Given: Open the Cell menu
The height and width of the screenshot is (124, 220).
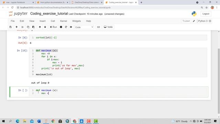Looking at the screenshot, I should pyautogui.click(x=53, y=21).
